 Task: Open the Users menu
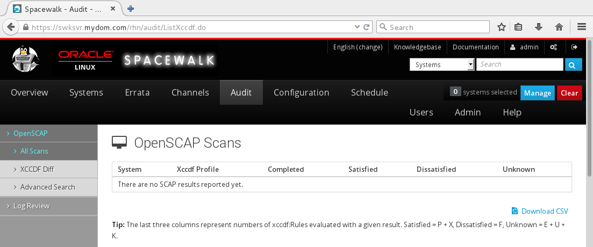coord(421,112)
